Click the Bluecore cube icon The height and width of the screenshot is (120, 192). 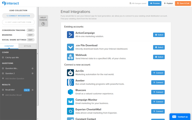70,92
